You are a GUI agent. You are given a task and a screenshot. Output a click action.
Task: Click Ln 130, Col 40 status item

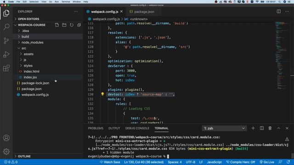coord(144,162)
